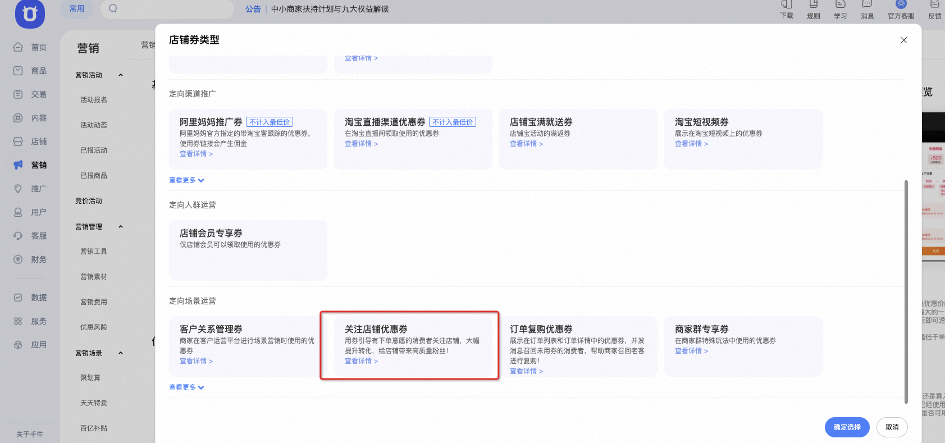View details of 淘宝直播渠道优惠券

(361, 144)
